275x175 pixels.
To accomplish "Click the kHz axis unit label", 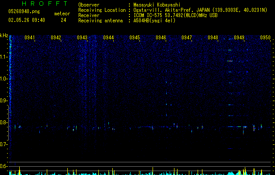I will click(4, 35).
